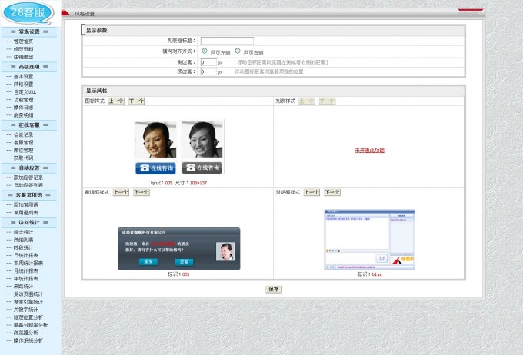
Task: Open 年统计报表 in the sidebar
Action: point(25,278)
